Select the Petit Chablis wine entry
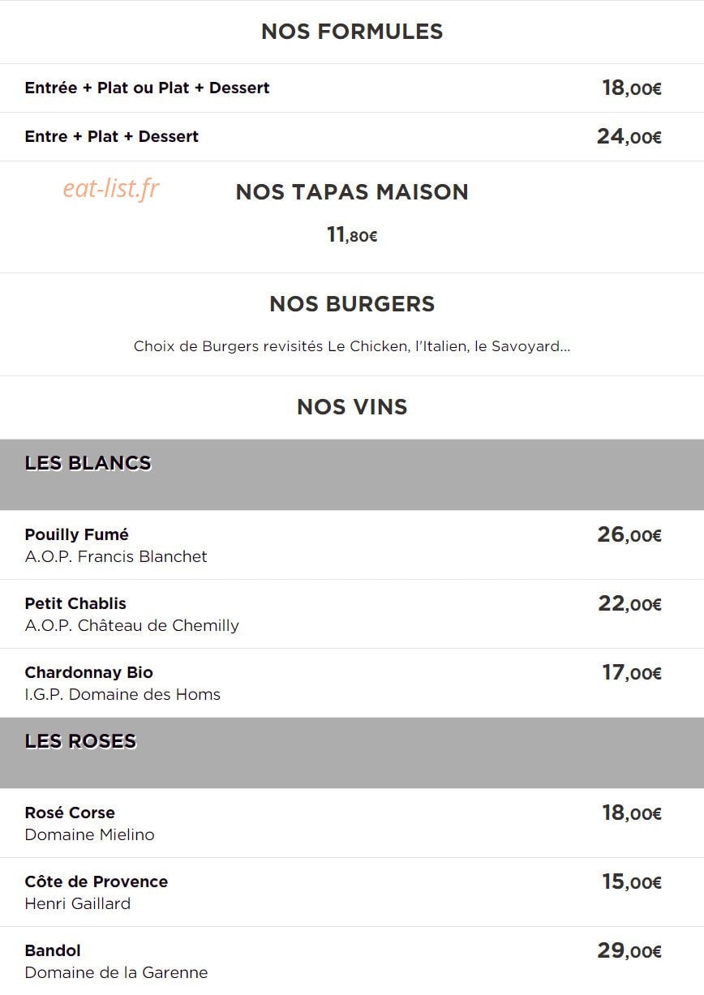 click(352, 614)
